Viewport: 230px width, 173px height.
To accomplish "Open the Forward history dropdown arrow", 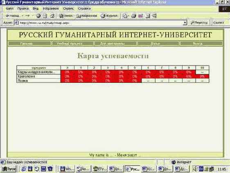I will [x=33, y=16].
